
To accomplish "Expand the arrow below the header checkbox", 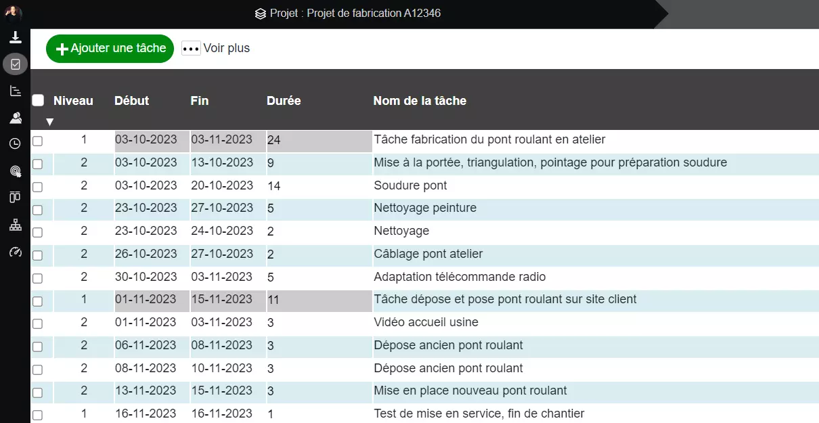I will tap(49, 123).
